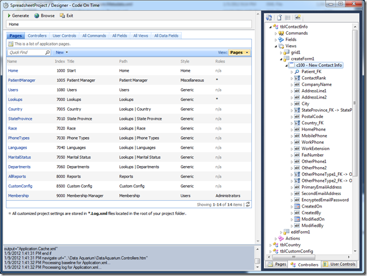Click the refresh icon below pager
The height and width of the screenshot is (276, 367).
click(248, 204)
